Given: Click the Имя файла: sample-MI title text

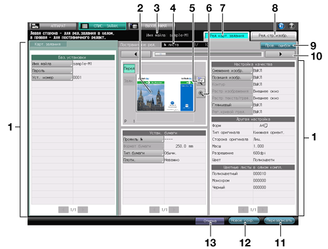Looking at the screenshot, I should click(x=167, y=35).
